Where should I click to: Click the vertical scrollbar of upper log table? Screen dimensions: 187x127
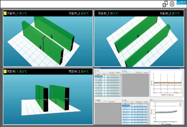[121, 85]
